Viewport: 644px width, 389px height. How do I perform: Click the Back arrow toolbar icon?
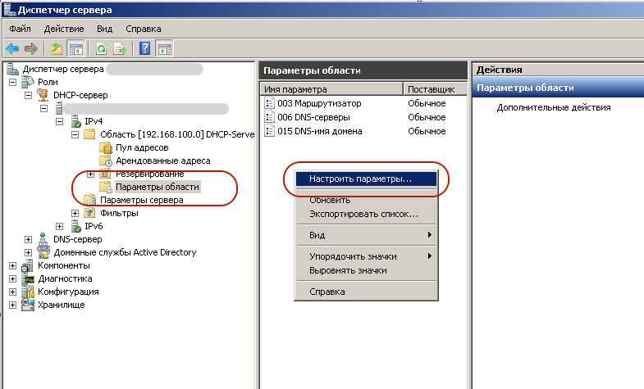point(12,49)
